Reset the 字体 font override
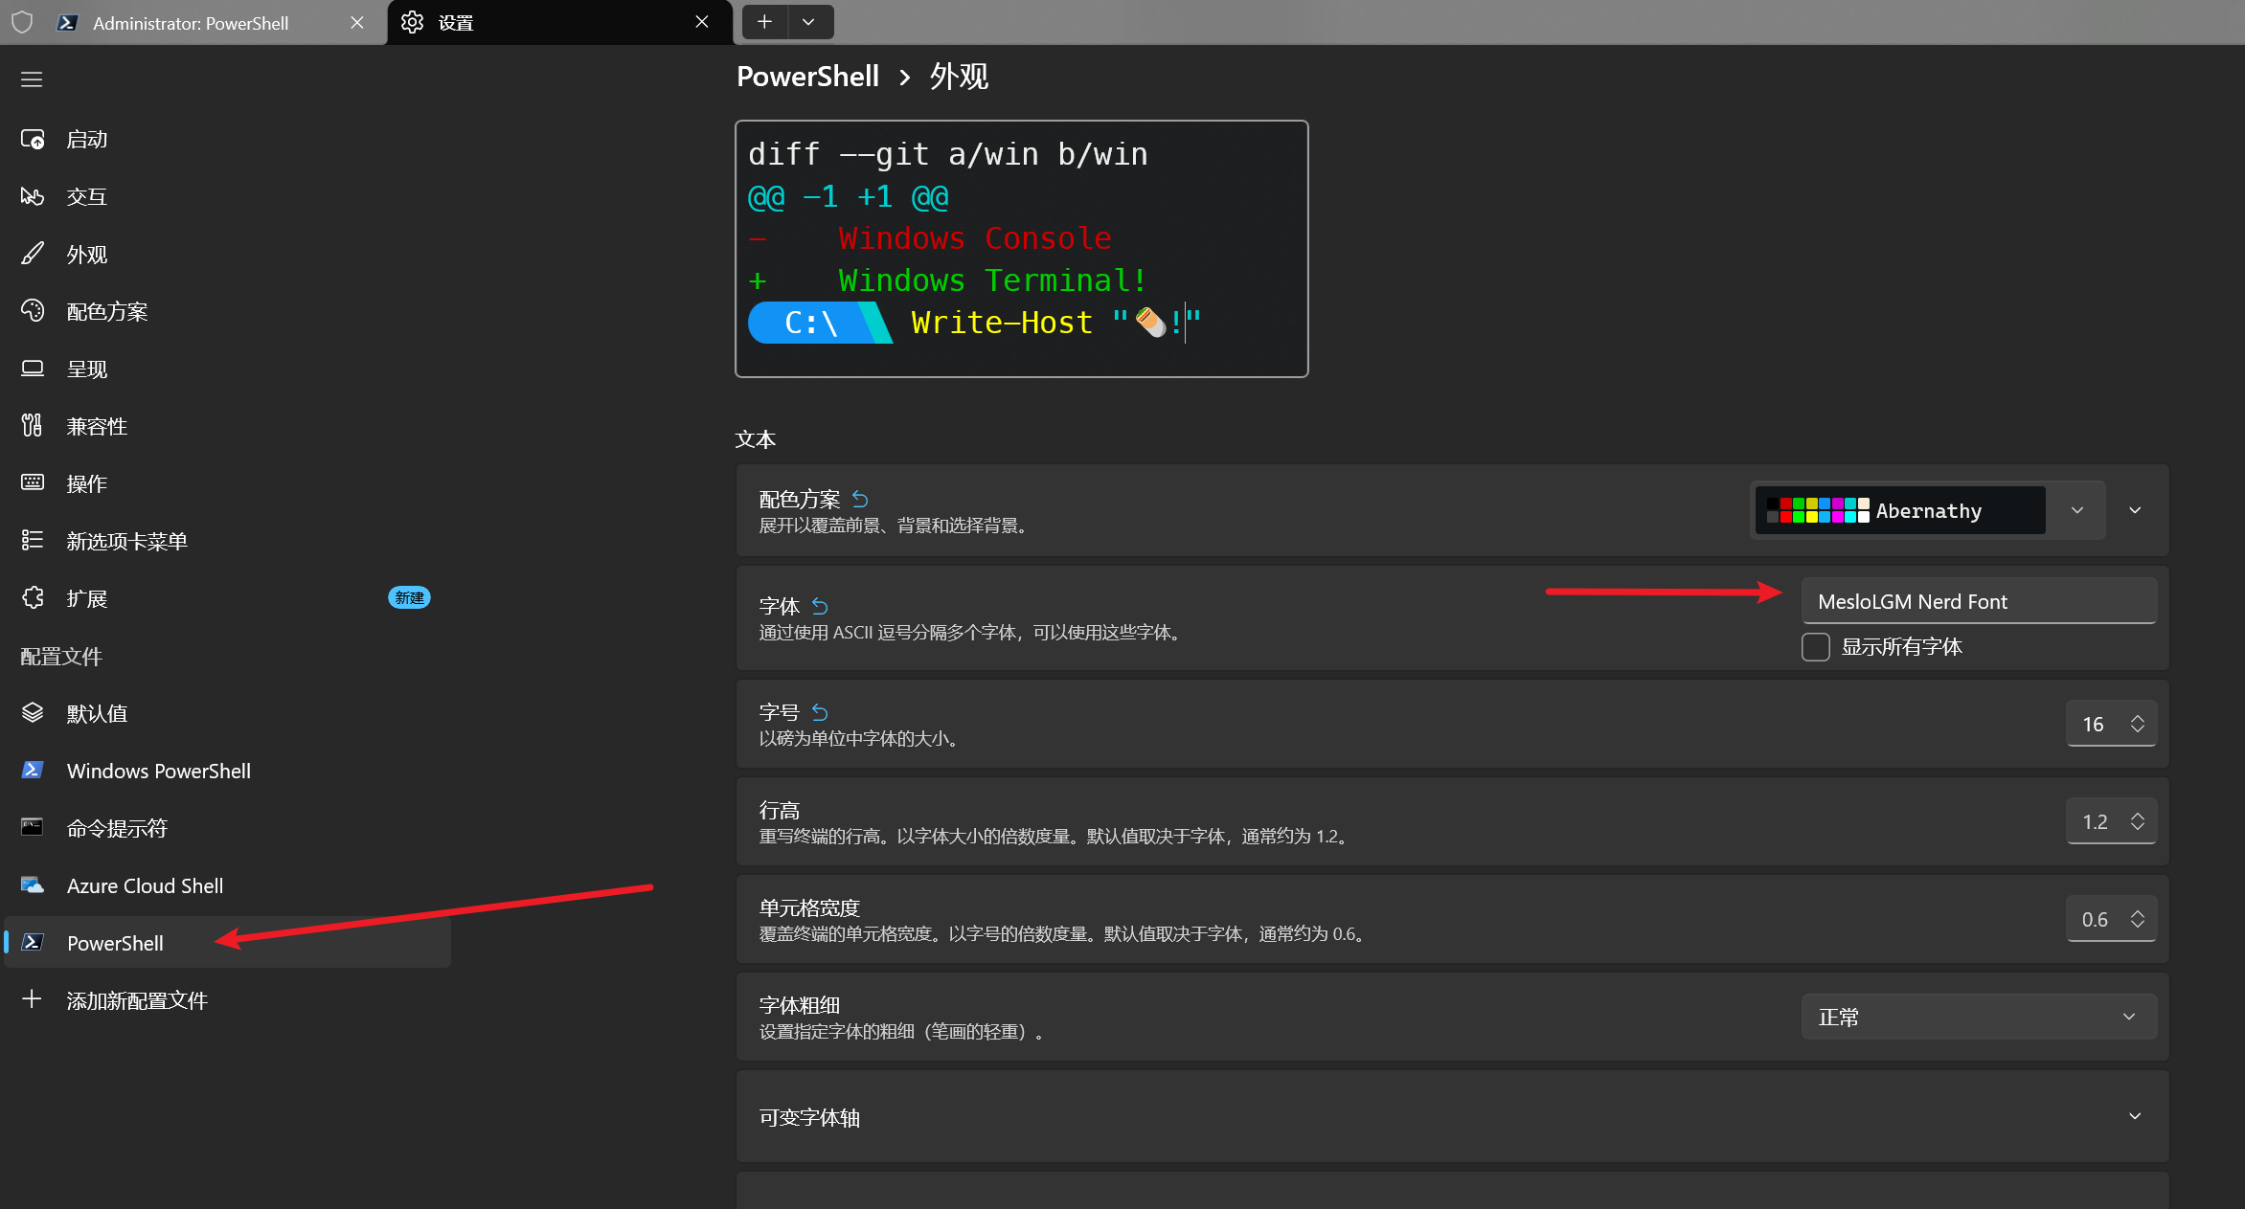 pyautogui.click(x=820, y=607)
